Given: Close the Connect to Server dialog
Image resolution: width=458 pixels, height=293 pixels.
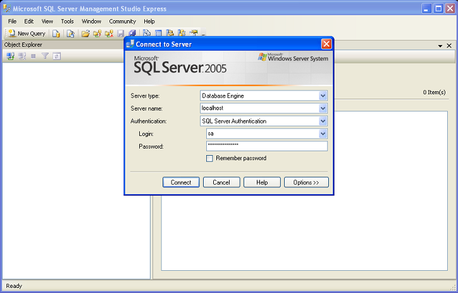Looking at the screenshot, I should click(x=326, y=44).
